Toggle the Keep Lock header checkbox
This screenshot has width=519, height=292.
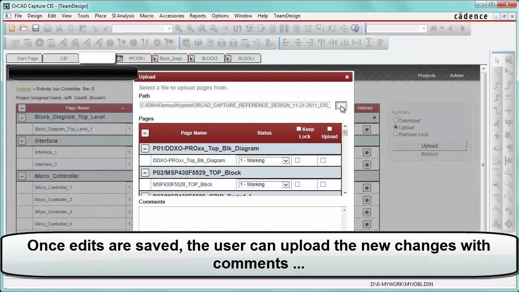coord(299,129)
